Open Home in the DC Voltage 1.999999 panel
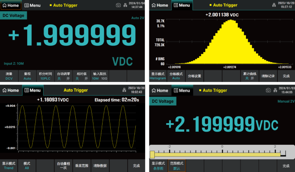The image size is (295, 172). point(11,5)
